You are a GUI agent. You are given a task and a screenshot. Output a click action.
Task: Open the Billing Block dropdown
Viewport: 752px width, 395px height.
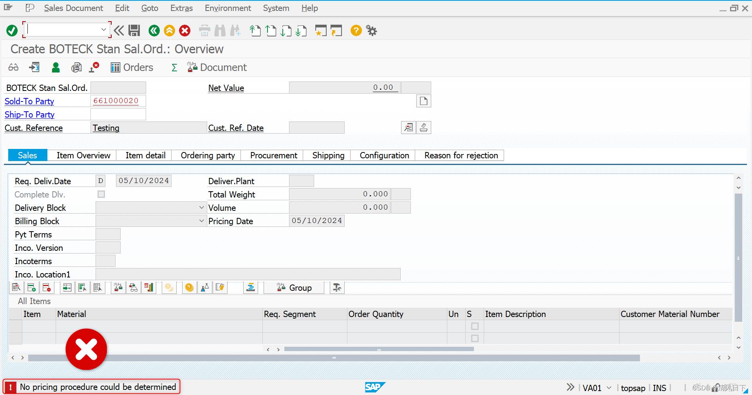pyautogui.click(x=201, y=221)
